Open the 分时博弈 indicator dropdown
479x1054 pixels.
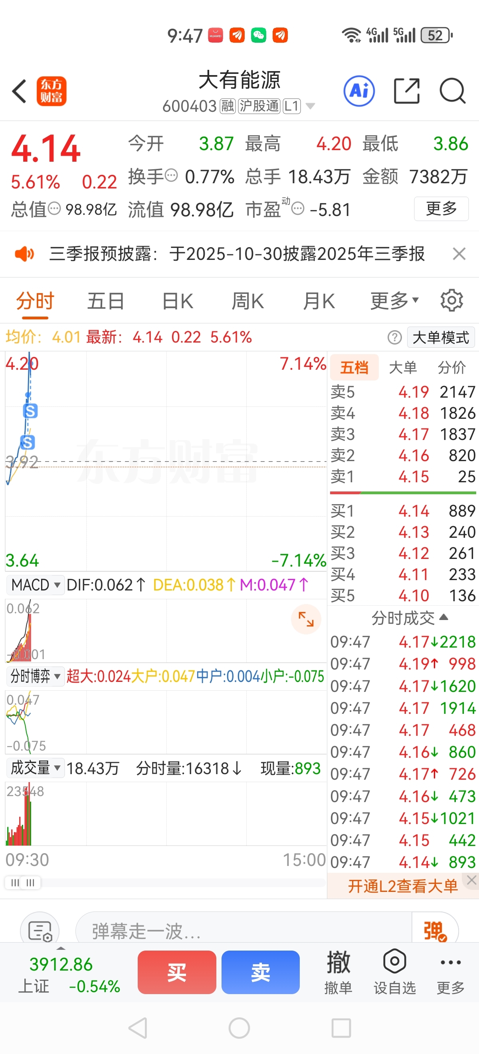pyautogui.click(x=36, y=676)
